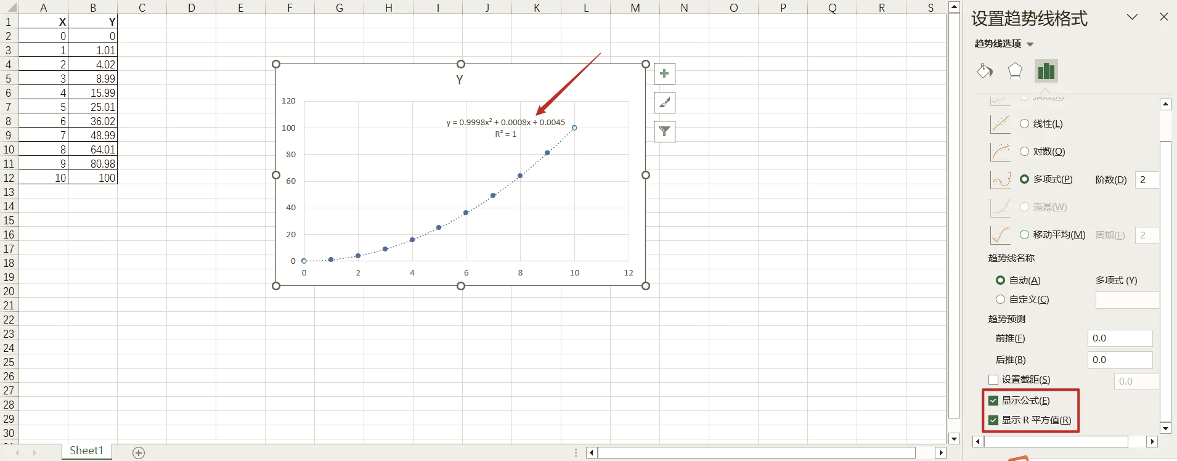Viewport: 1177px width, 461px height.
Task: Add a new sheet with the plus icon
Action: (x=139, y=453)
